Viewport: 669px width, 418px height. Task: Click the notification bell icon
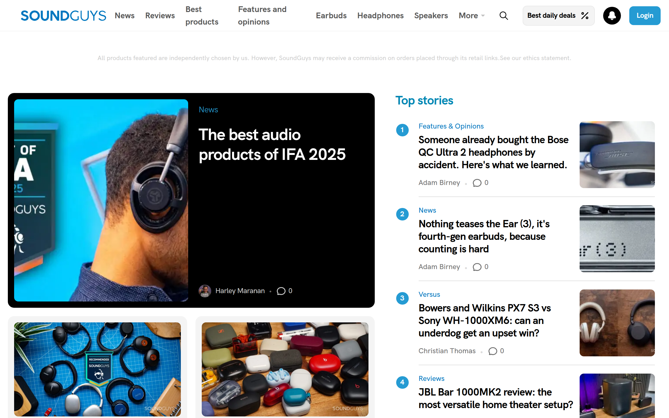(x=612, y=16)
